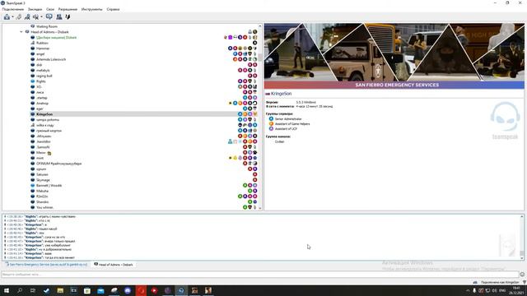Select user Makuha in the tree
This screenshot has width=527, height=296.
coord(42,191)
